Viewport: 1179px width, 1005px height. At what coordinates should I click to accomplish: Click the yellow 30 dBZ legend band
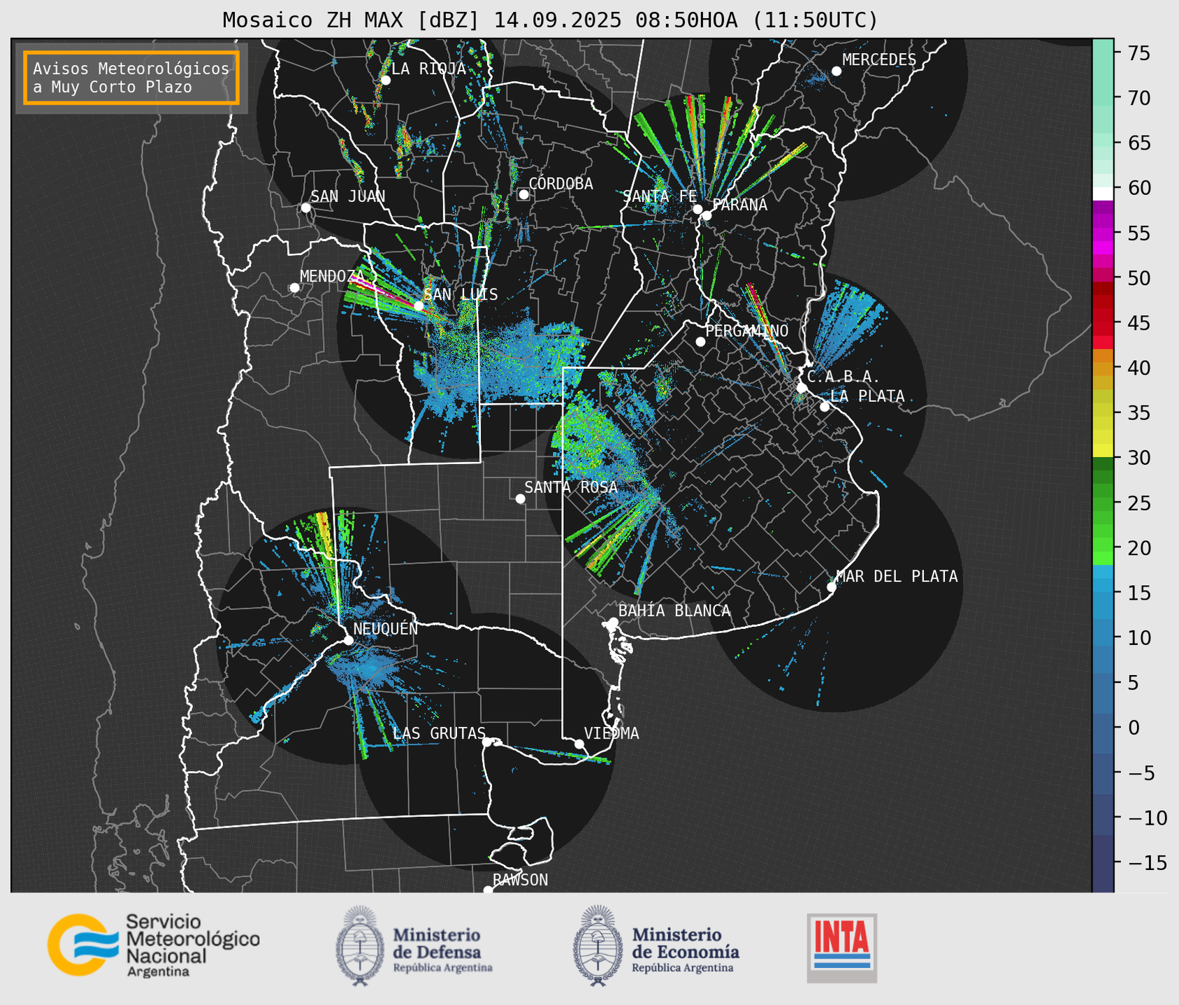[1103, 449]
